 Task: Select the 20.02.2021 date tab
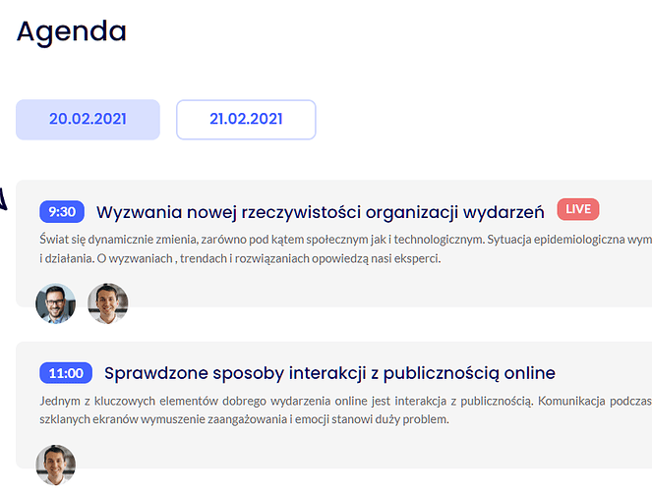88,120
